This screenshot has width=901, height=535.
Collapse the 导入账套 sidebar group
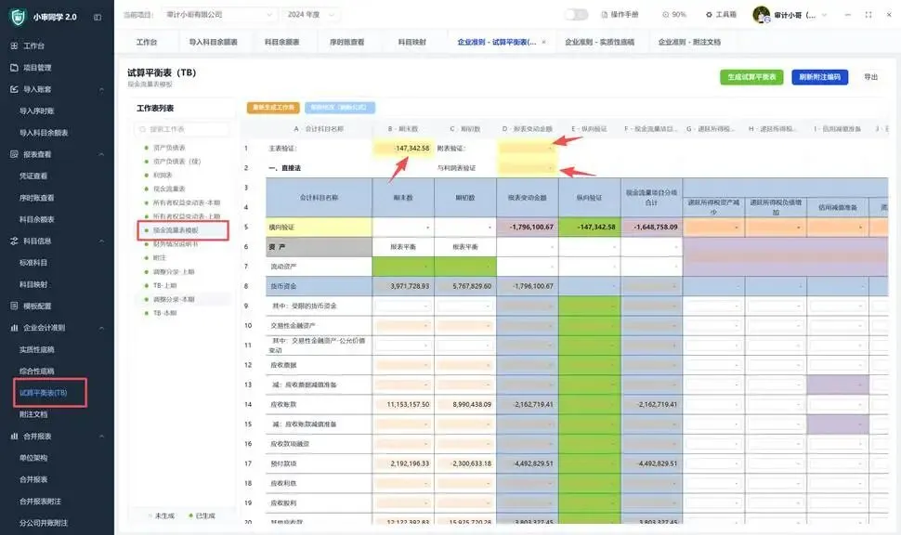(x=101, y=90)
